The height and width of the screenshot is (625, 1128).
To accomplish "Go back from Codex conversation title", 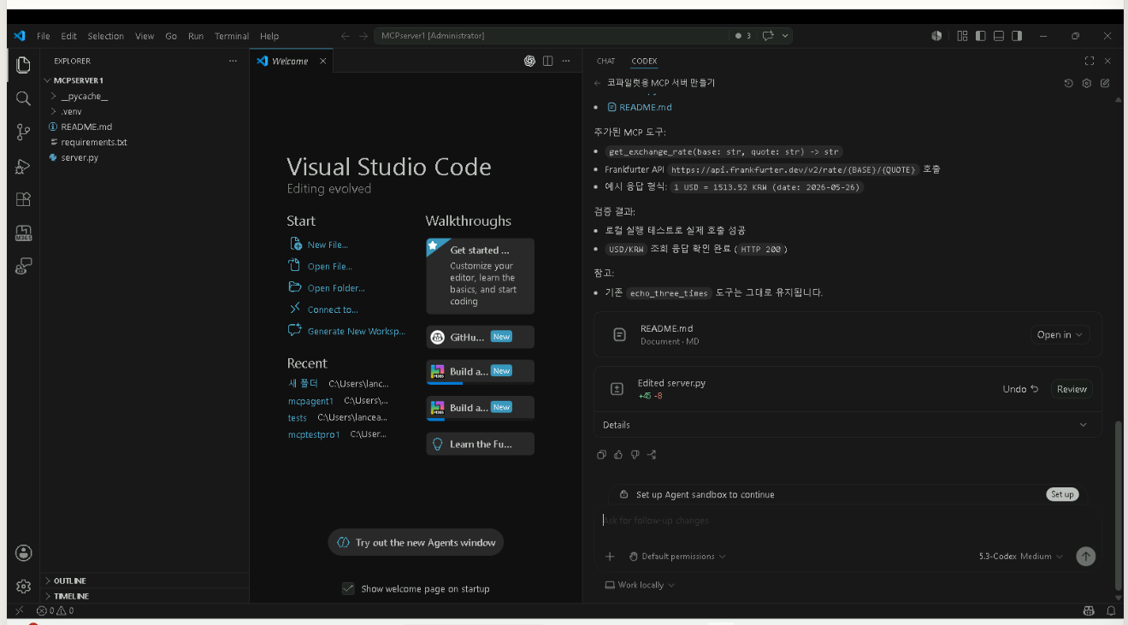I will (598, 83).
